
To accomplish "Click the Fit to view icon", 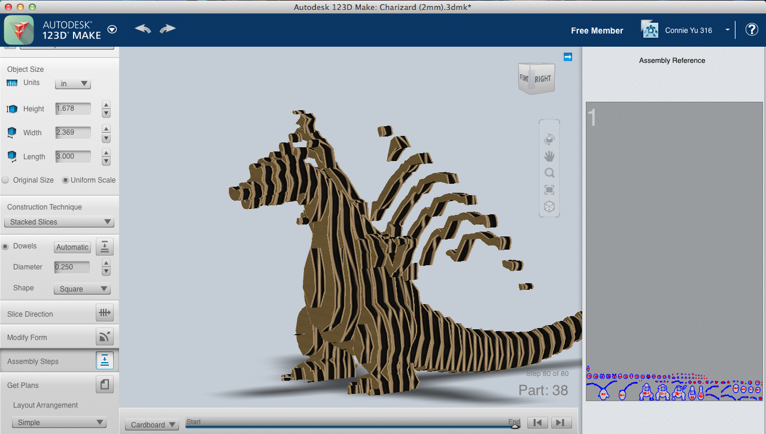I will point(549,190).
